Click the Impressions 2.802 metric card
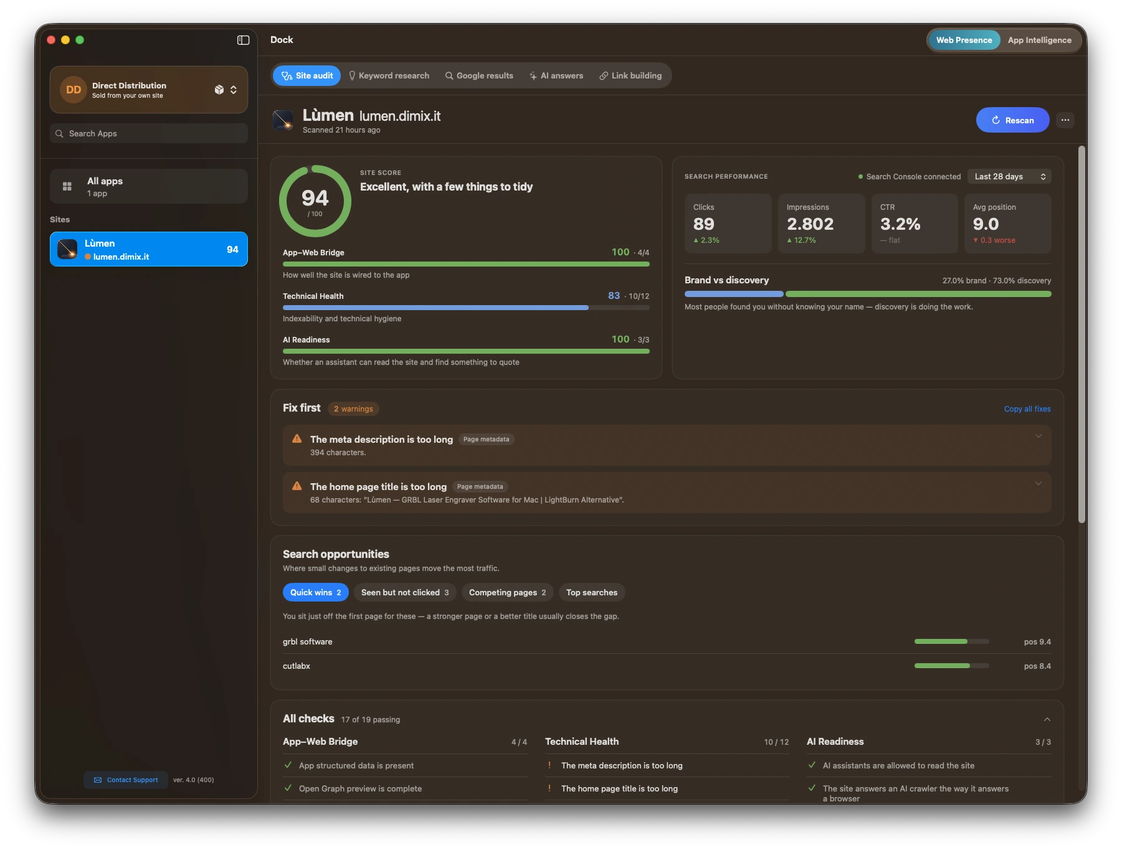This screenshot has width=1122, height=850. point(821,224)
